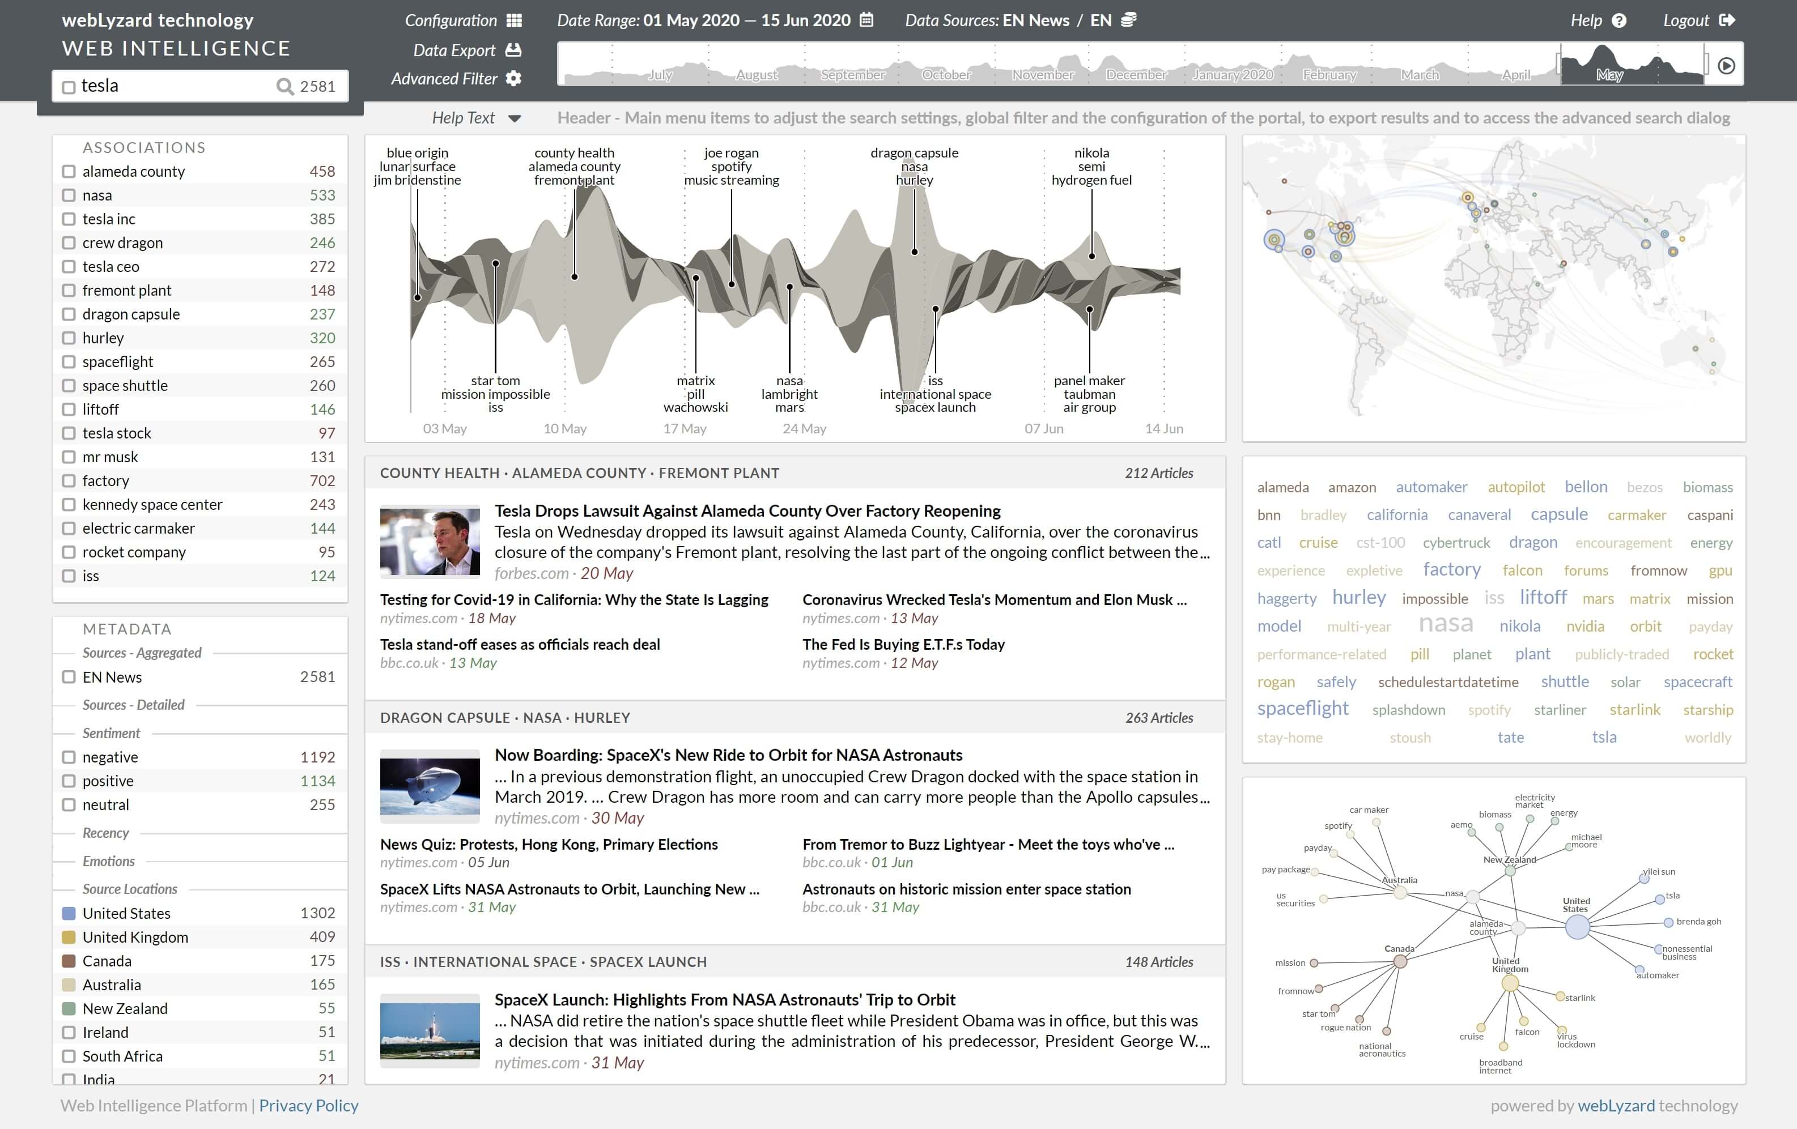The image size is (1797, 1129).
Task: Open the Configuration grid icon
Action: (514, 20)
